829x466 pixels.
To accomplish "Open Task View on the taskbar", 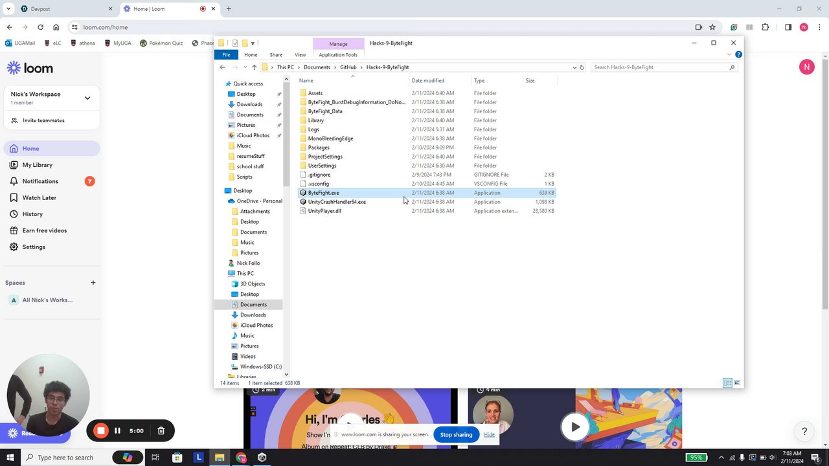I will [155, 458].
